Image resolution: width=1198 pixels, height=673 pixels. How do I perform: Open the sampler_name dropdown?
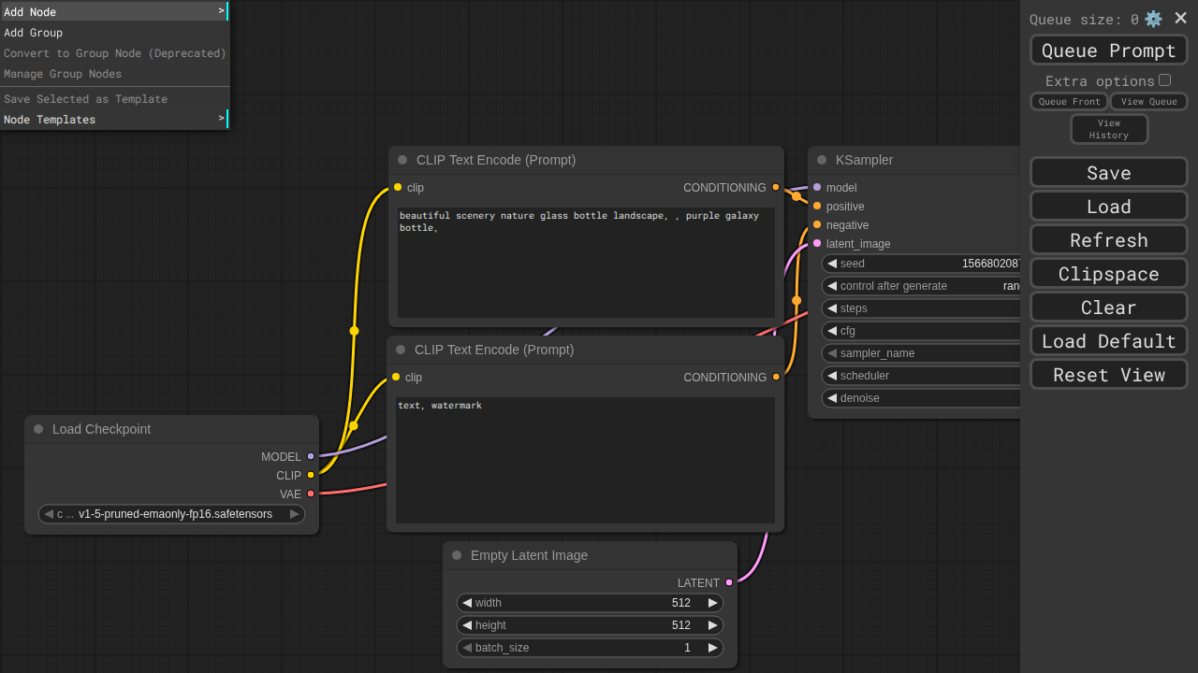922,353
